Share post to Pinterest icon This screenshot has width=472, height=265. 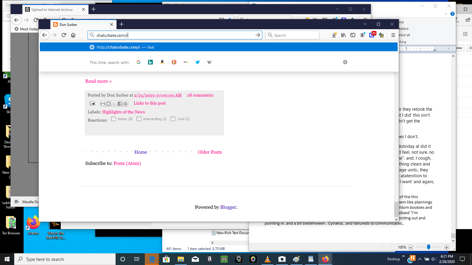coord(125,103)
